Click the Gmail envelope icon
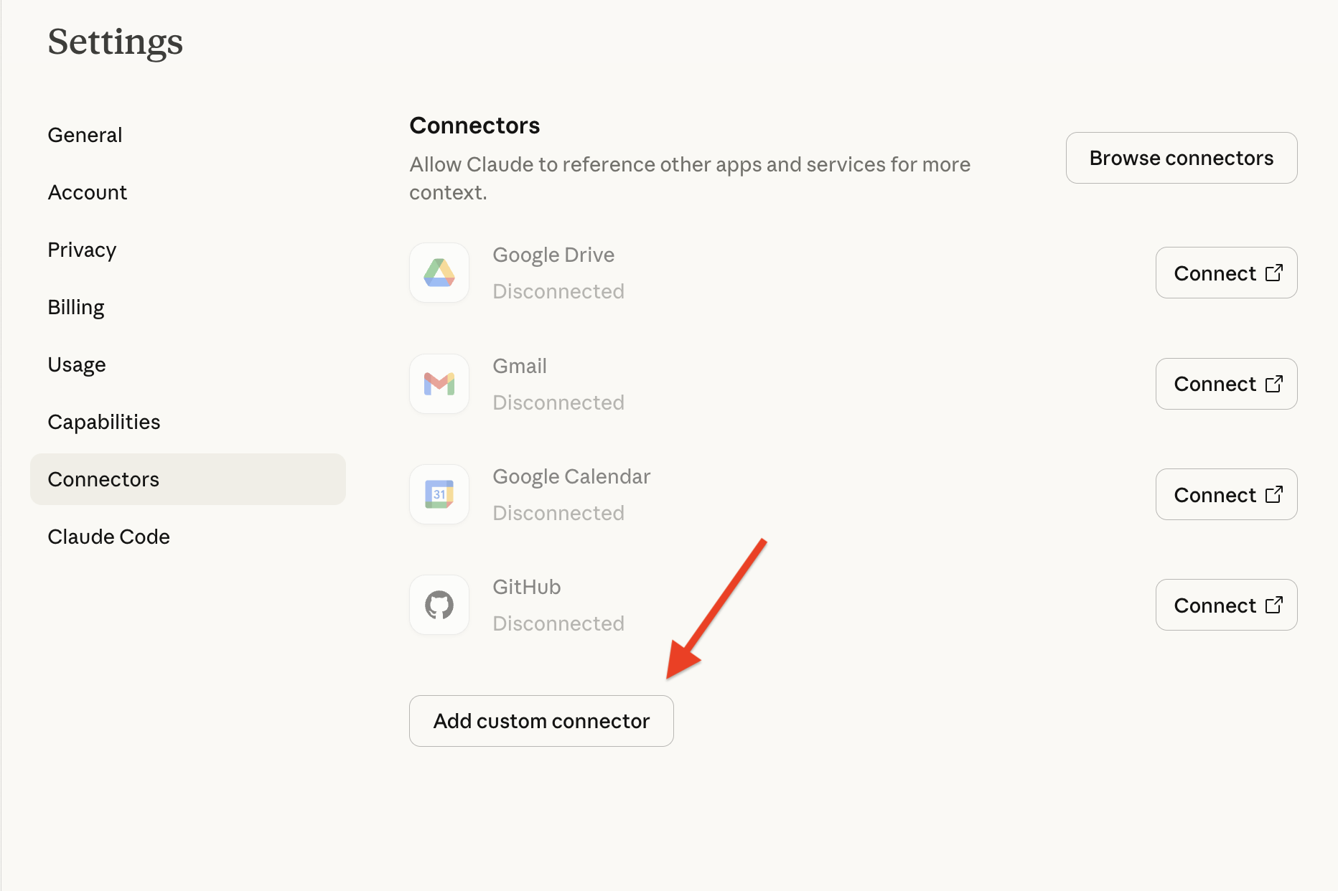This screenshot has width=1338, height=891. [439, 384]
